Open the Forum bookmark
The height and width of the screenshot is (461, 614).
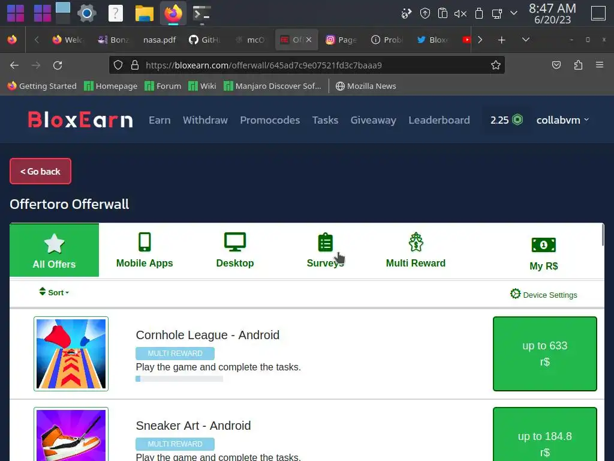coord(163,86)
